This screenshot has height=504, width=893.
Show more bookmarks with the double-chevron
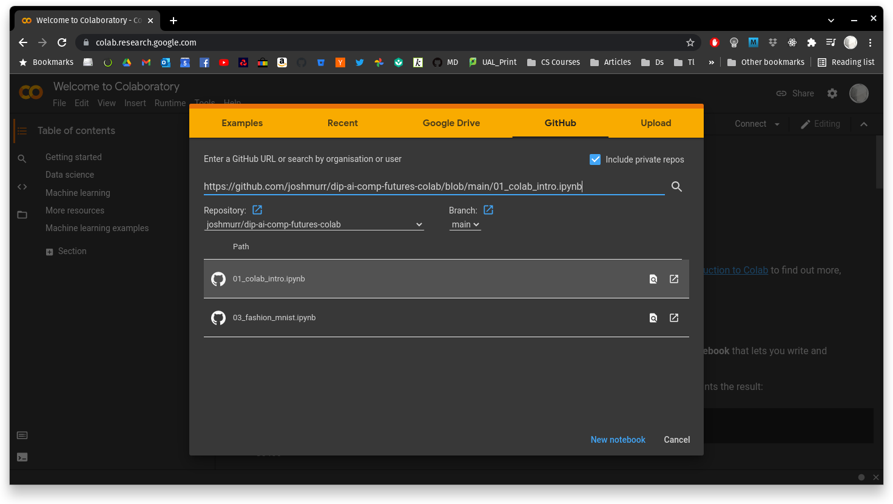(x=711, y=62)
